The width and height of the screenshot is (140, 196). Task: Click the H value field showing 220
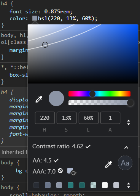[x=45, y=118]
